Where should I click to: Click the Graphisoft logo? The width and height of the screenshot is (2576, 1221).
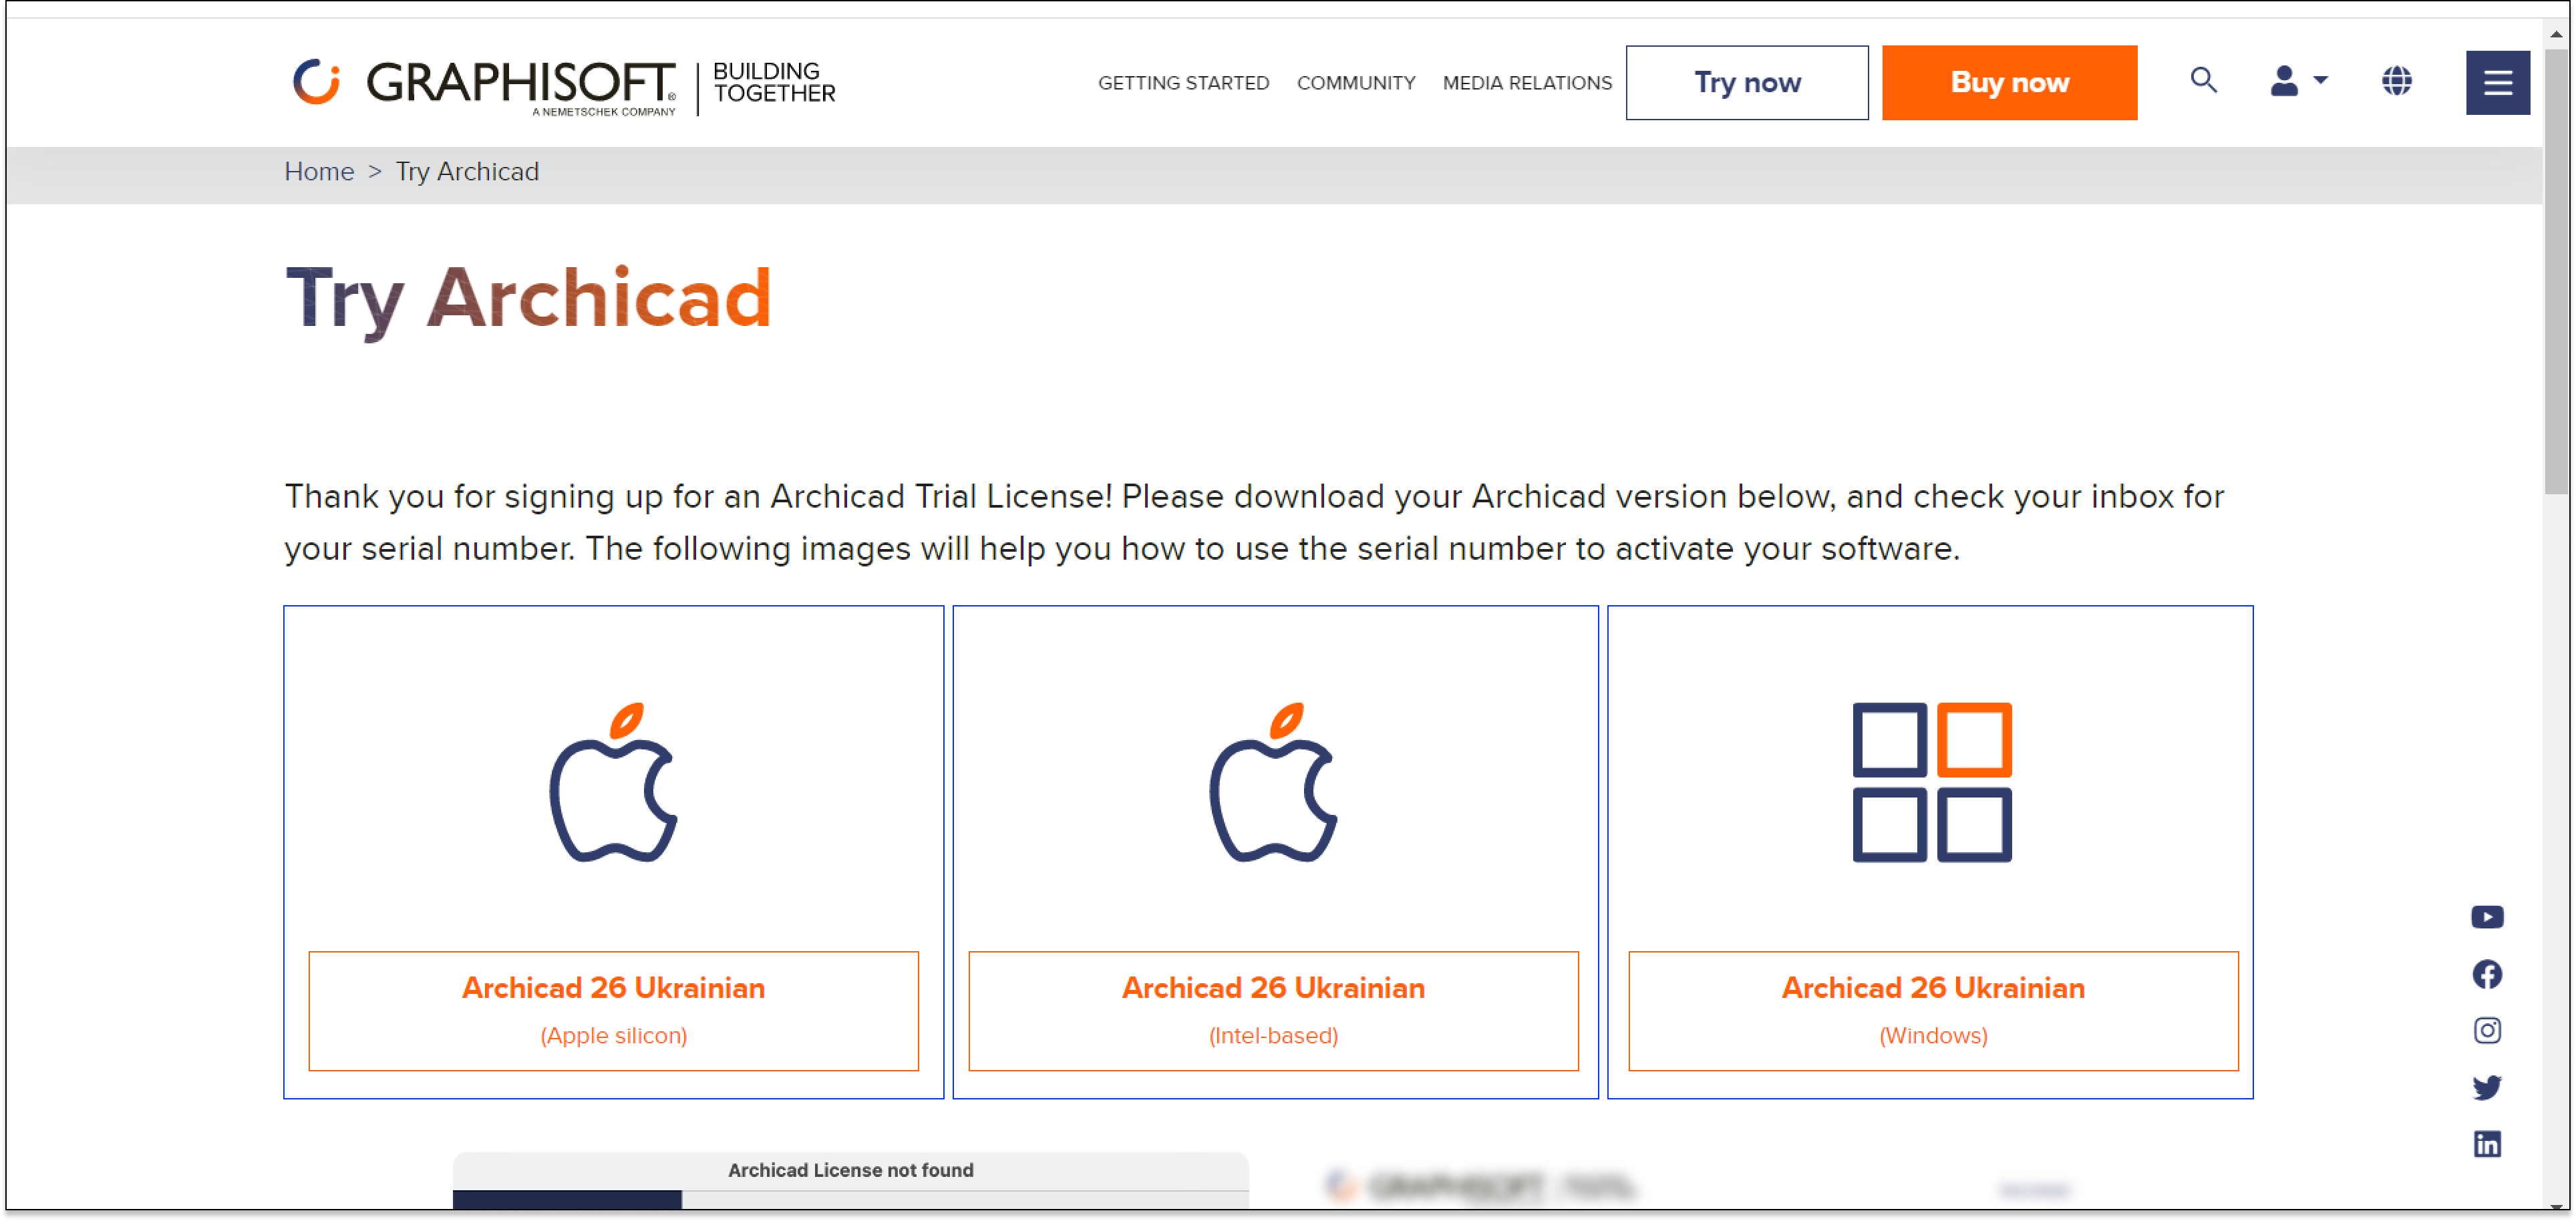tap(484, 83)
